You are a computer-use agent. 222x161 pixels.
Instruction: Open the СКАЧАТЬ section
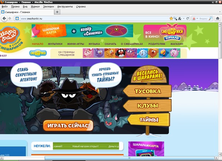point(110,44)
